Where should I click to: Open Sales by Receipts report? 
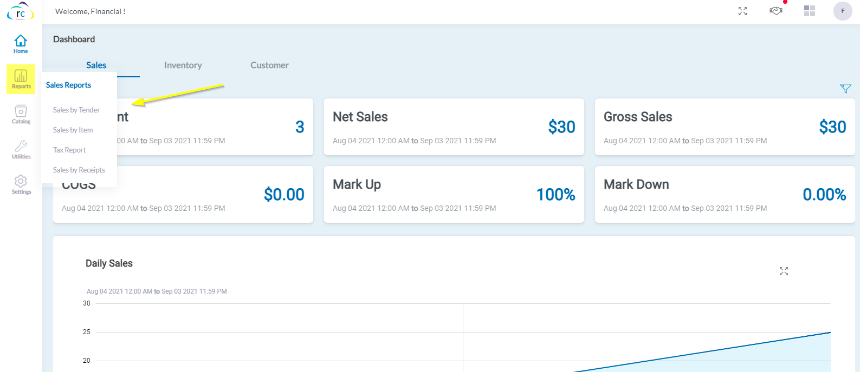[79, 170]
